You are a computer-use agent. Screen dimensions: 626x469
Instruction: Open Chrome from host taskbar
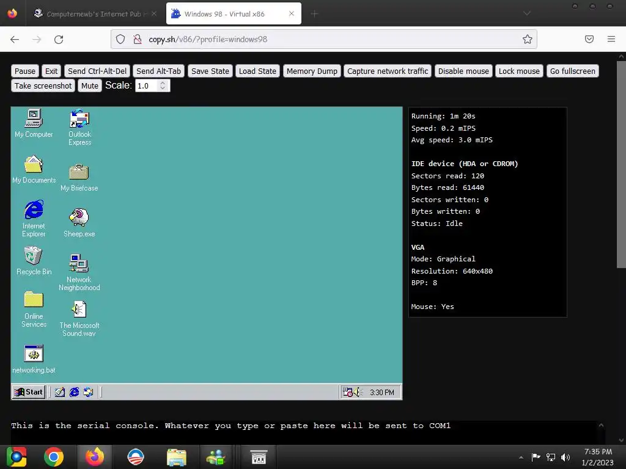point(54,457)
